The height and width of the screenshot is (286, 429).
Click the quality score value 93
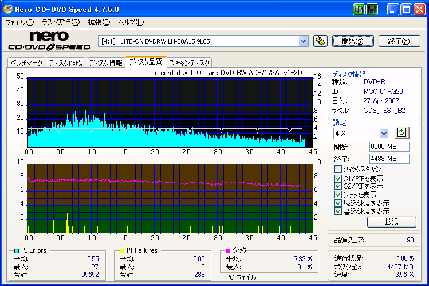pyautogui.click(x=410, y=240)
